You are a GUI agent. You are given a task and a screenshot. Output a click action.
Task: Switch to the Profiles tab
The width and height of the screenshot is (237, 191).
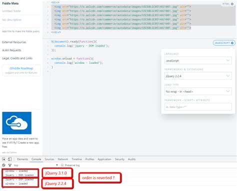(x=89, y=159)
